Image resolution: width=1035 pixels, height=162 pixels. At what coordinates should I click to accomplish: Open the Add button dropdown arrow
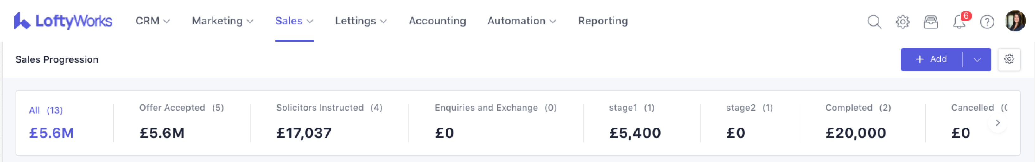pyautogui.click(x=977, y=60)
